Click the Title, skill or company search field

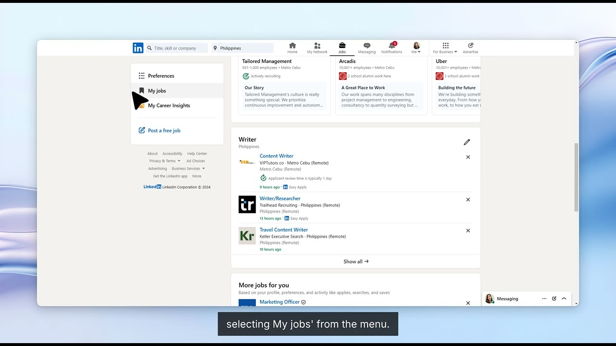(x=177, y=48)
